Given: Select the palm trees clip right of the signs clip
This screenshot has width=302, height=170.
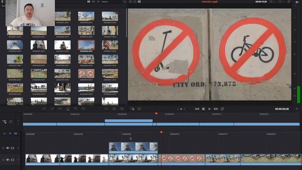Looking at the screenshot, I should pos(223,160).
